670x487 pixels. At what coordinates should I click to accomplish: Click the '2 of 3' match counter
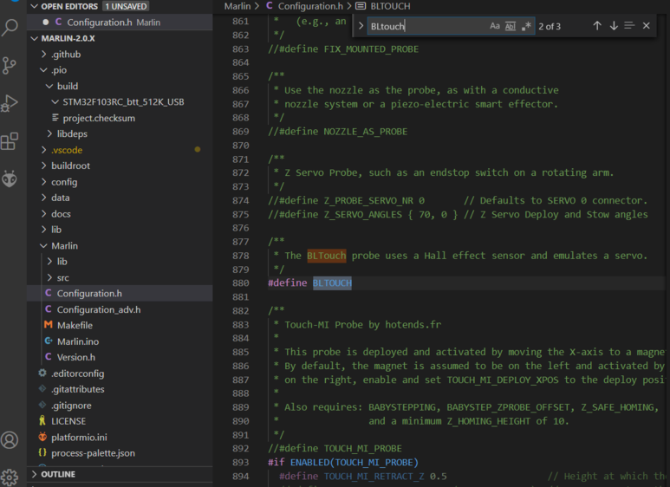(550, 27)
